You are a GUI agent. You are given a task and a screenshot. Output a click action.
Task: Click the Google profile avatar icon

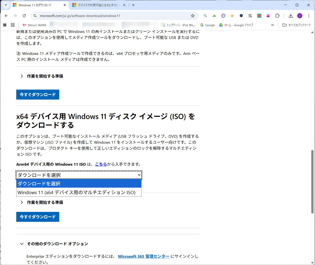299,15
